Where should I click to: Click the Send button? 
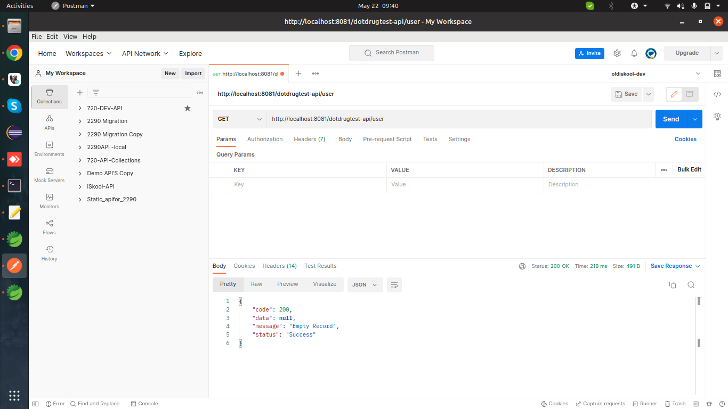(670, 119)
